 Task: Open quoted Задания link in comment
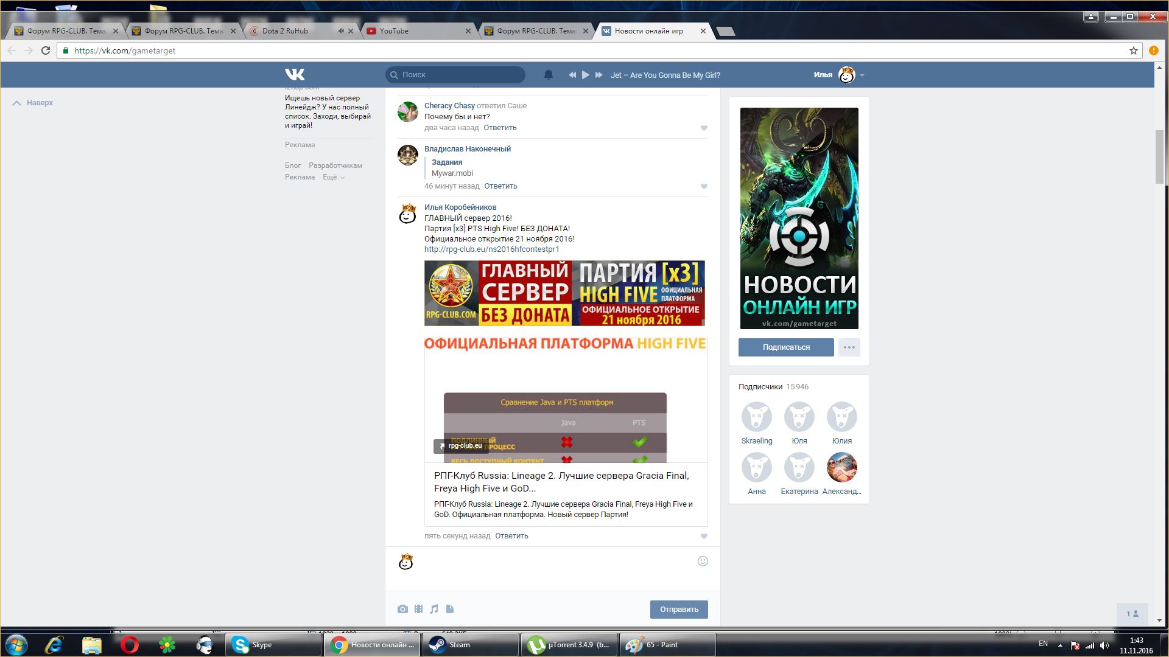click(x=447, y=162)
